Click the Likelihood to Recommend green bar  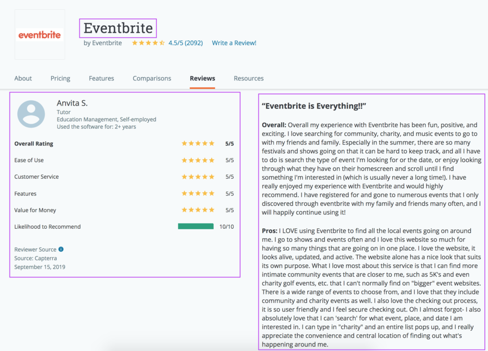[x=195, y=226]
